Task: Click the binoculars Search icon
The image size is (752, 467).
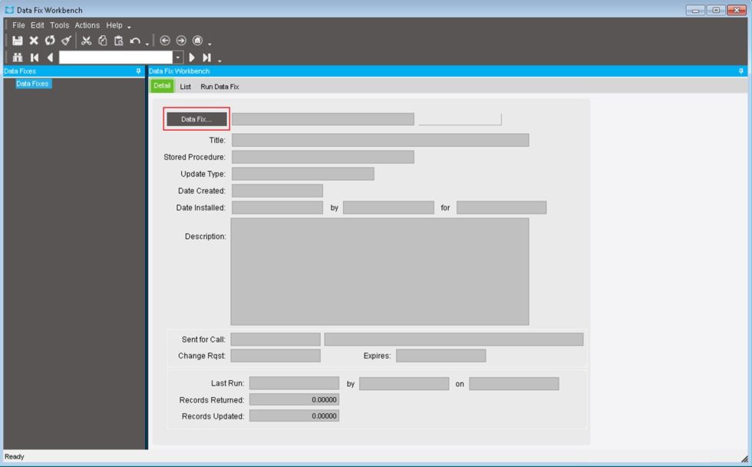Action: (18, 58)
